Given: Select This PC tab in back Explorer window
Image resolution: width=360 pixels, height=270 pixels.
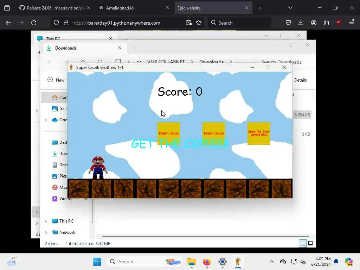Looking at the screenshot, I should tap(75, 38).
